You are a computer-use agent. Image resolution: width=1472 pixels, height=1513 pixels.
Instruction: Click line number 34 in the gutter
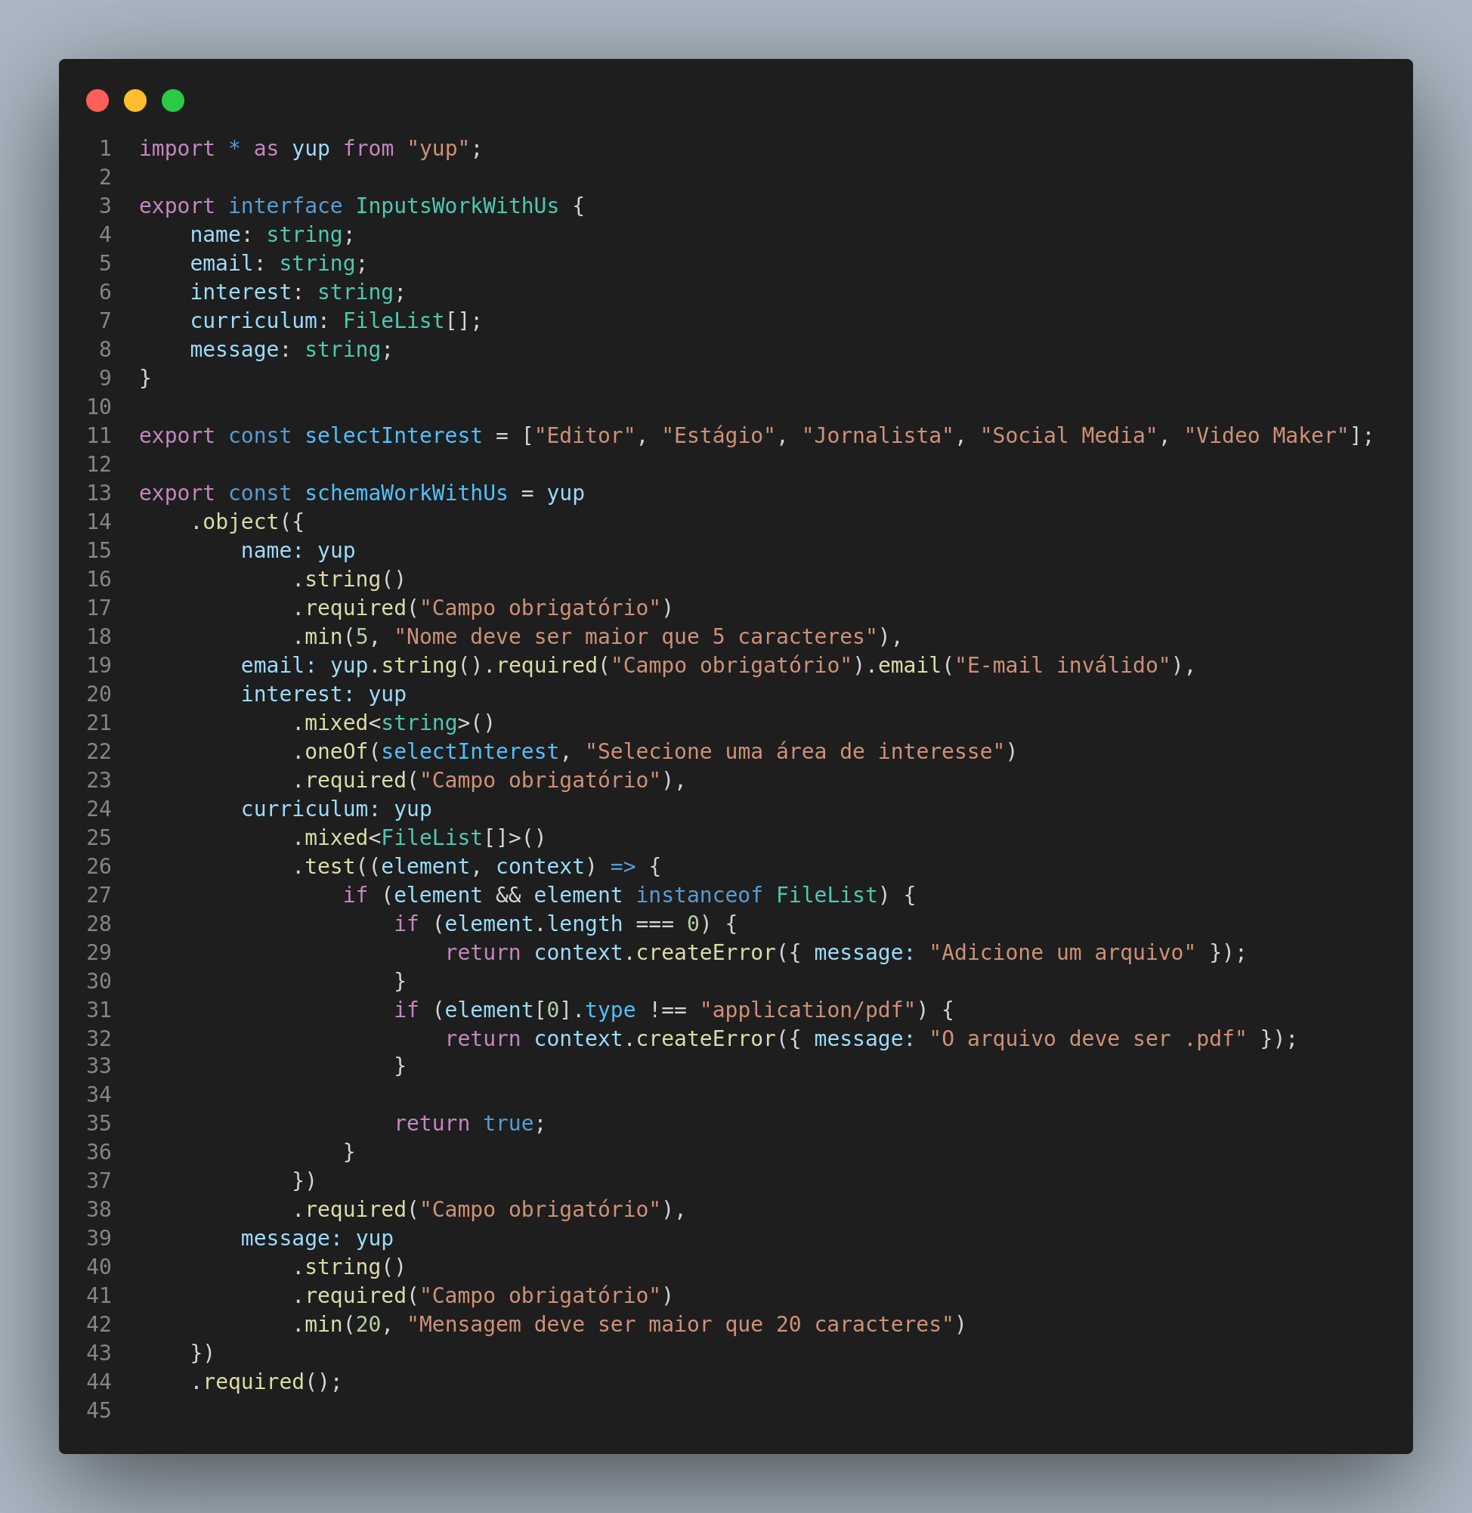99,1094
